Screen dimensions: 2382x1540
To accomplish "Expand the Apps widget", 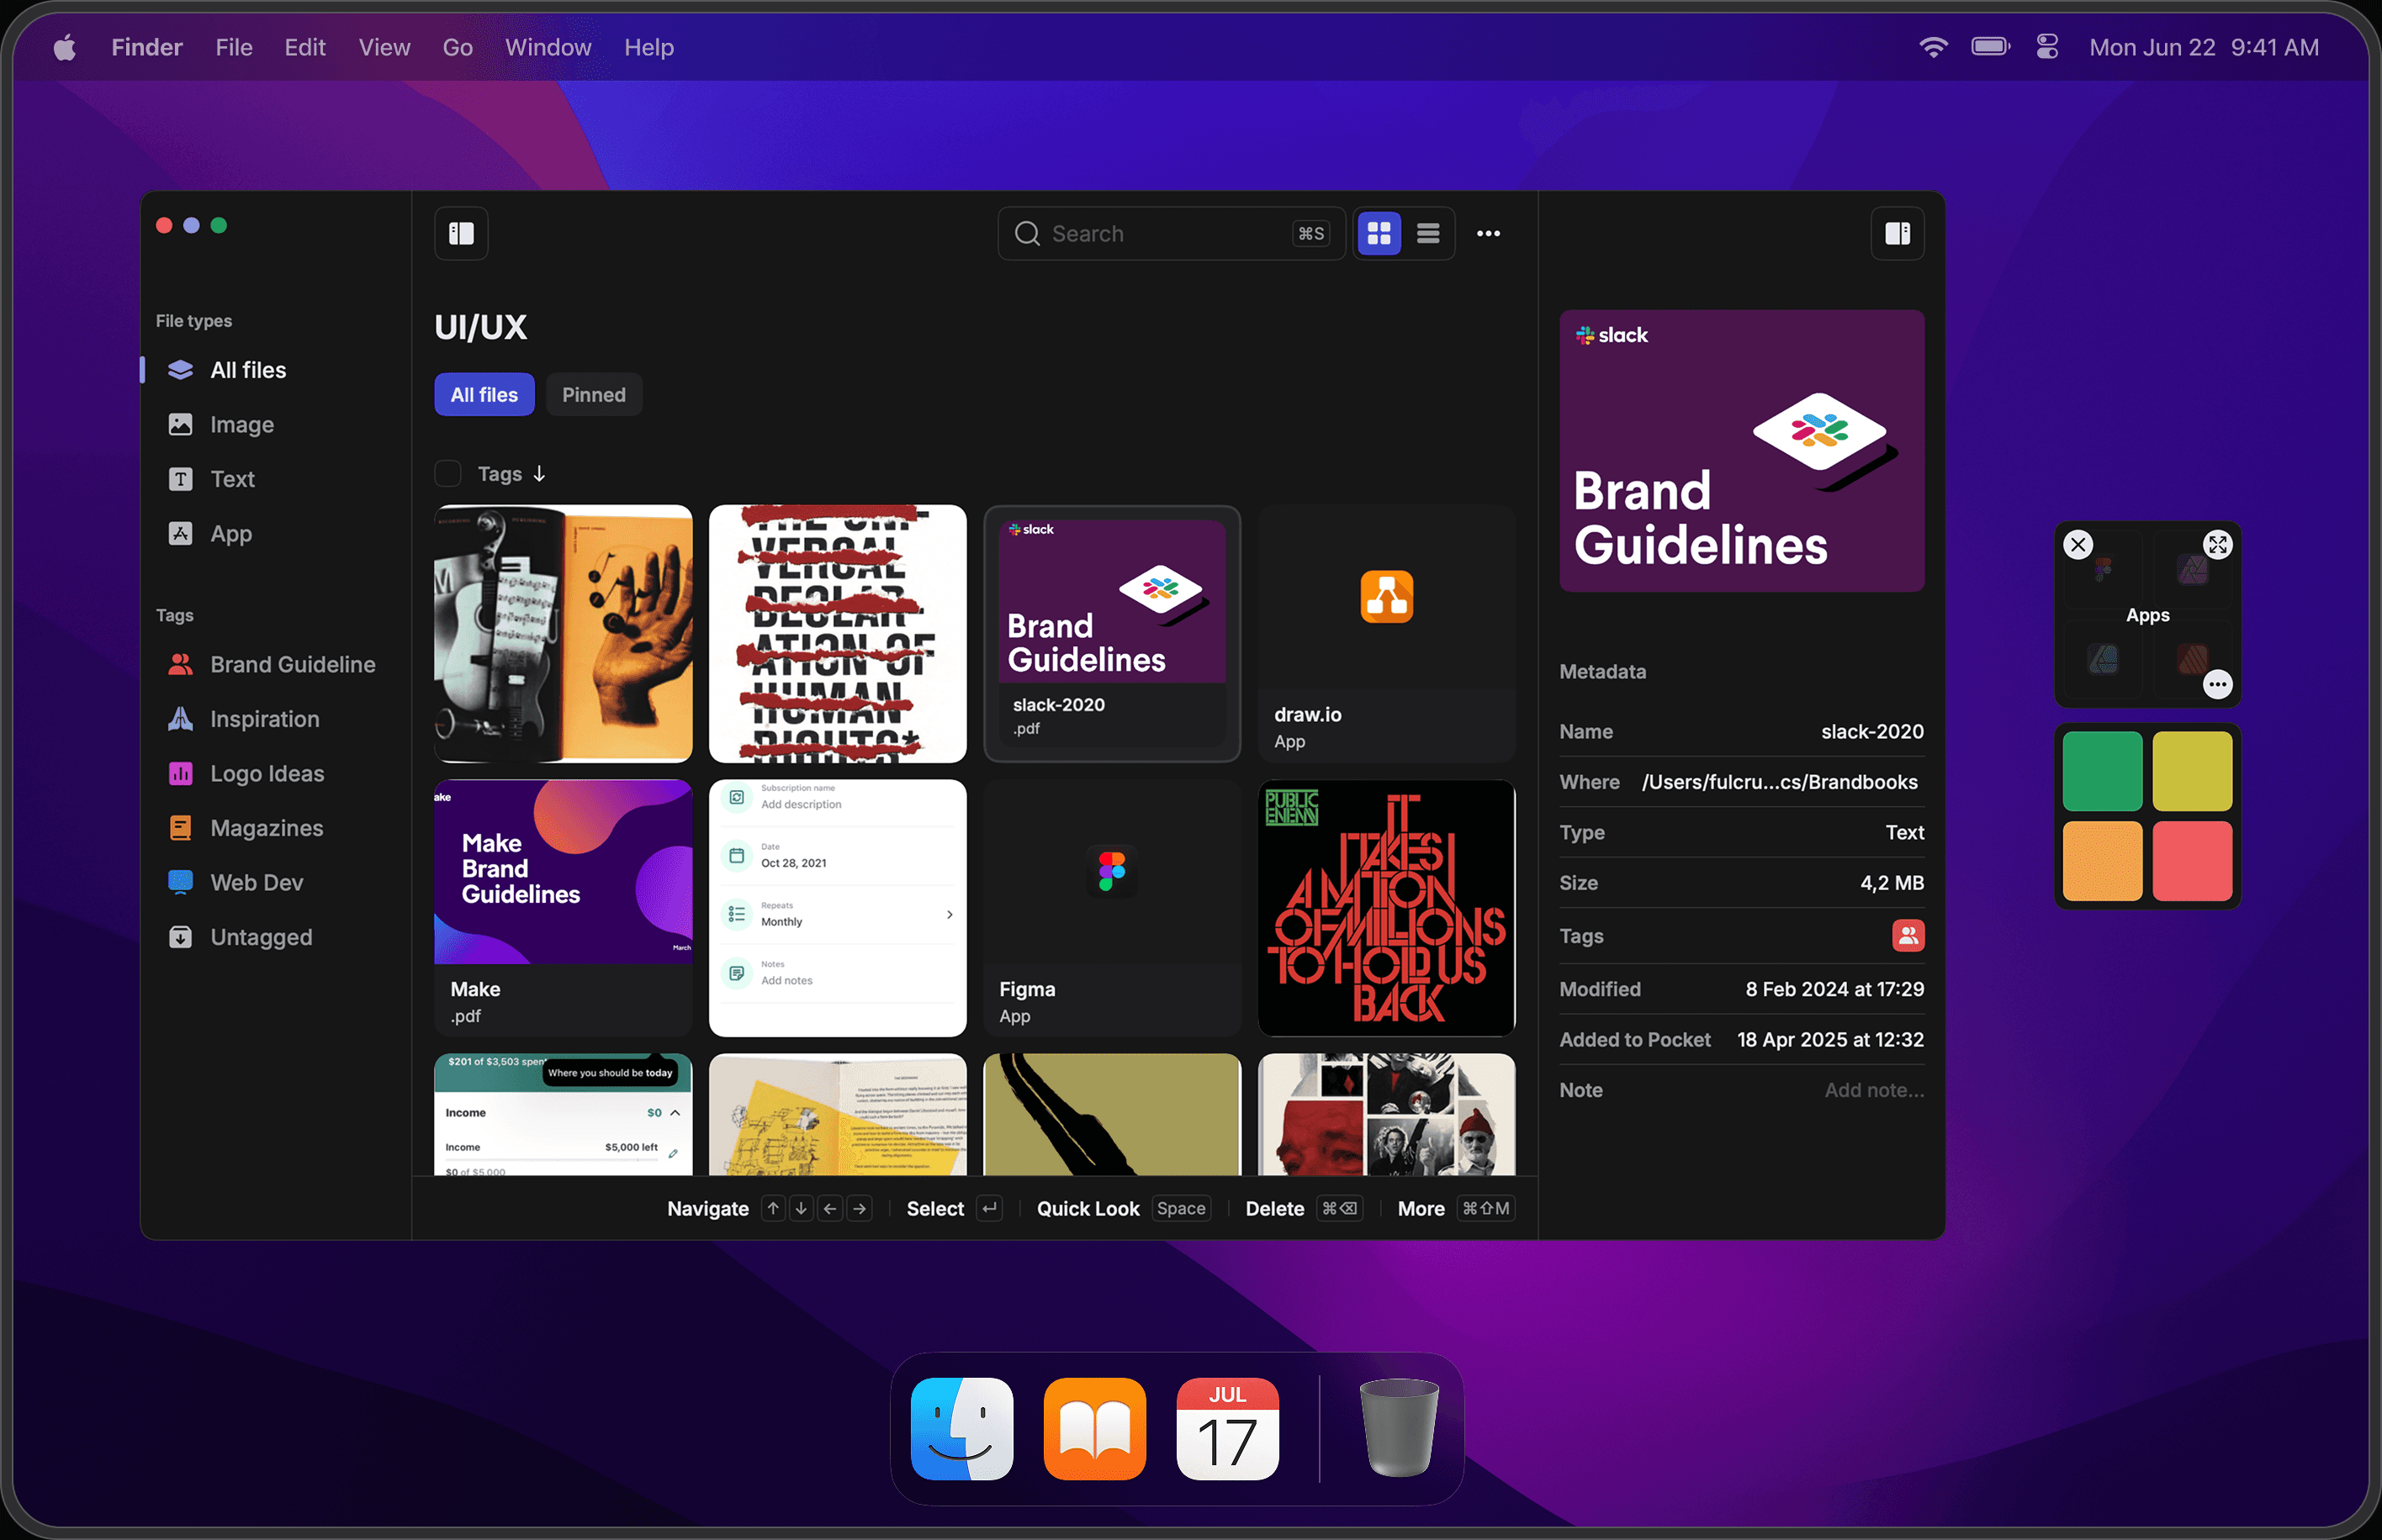I will tap(2217, 545).
